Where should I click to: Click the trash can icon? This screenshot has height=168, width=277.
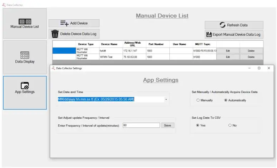tap(55, 34)
